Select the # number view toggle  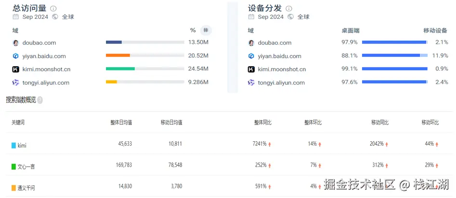tap(206, 30)
